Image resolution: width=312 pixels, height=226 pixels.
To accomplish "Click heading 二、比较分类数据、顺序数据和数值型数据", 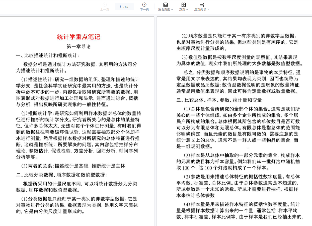I will pyautogui.click(x=61, y=175).
